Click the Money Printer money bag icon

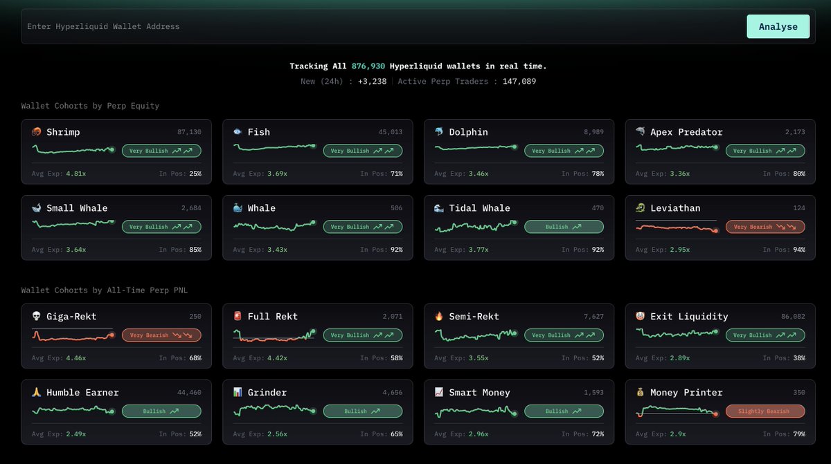click(x=641, y=393)
